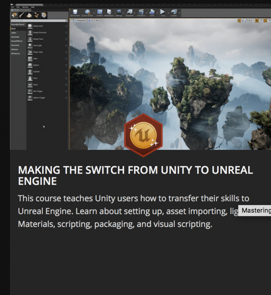Viewport: 271px width, 295px height.
Task: Select the Recently Placed category
Action: pyautogui.click(x=18, y=25)
